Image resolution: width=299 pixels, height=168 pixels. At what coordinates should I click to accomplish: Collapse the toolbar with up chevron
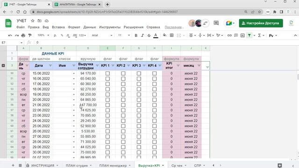click(295, 35)
